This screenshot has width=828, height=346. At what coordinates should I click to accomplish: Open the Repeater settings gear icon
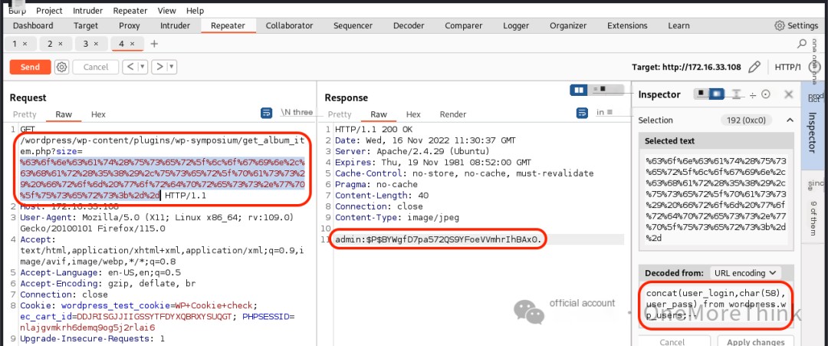click(x=62, y=67)
